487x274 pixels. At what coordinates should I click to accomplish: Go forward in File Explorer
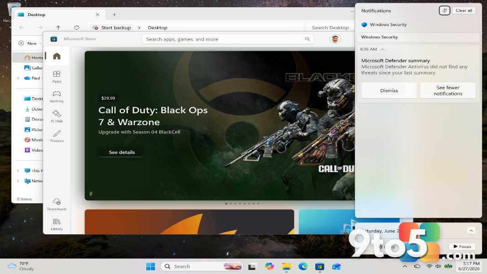(x=40, y=27)
